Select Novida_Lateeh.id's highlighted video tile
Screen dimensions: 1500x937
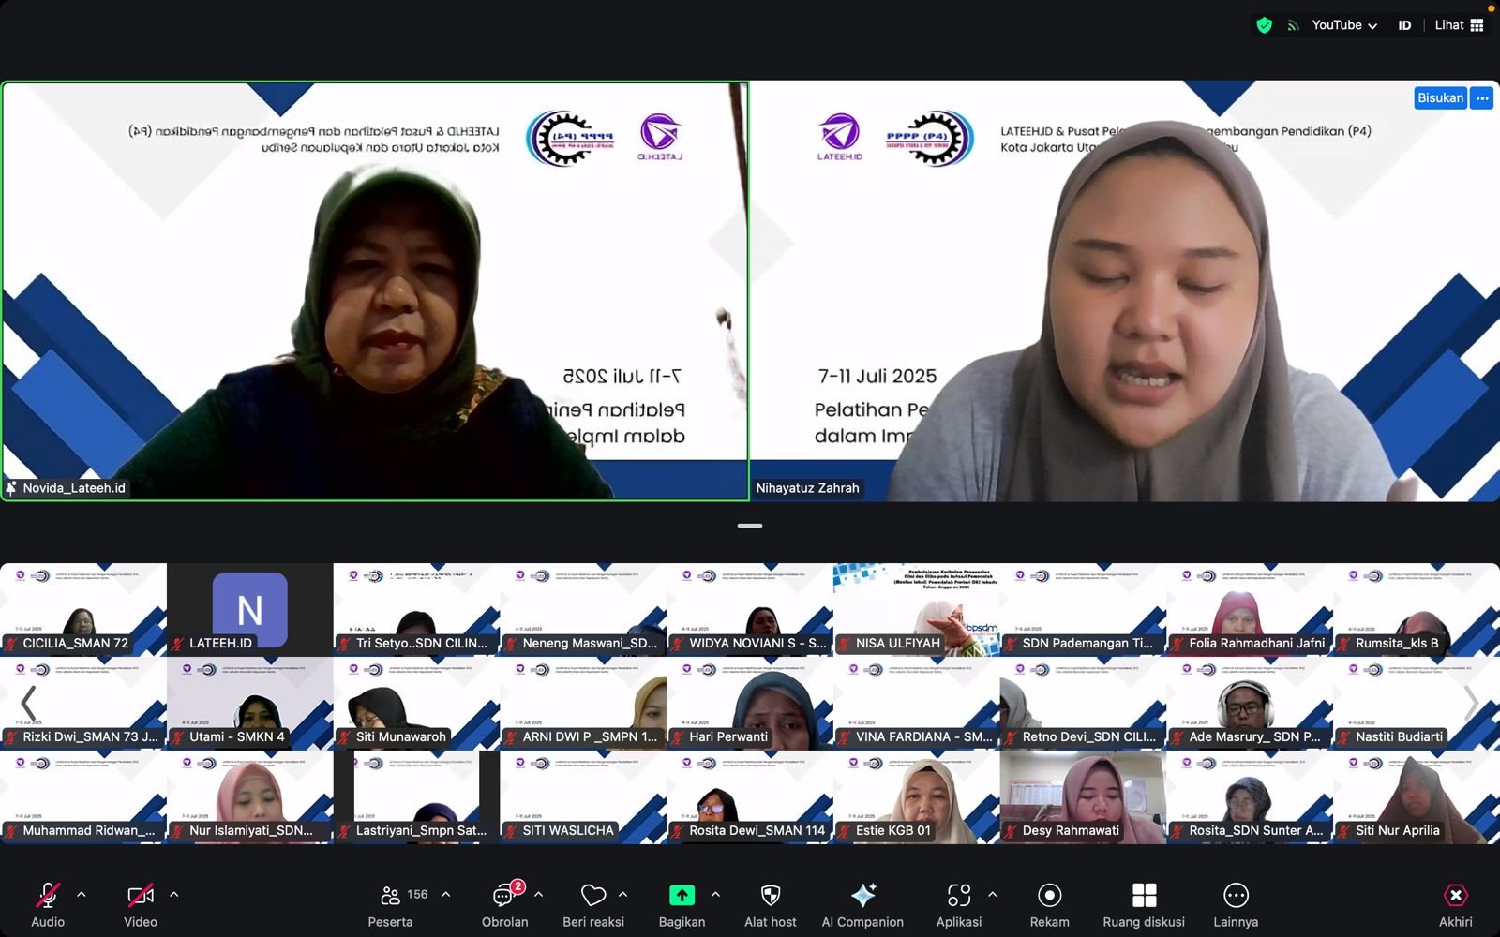click(375, 290)
